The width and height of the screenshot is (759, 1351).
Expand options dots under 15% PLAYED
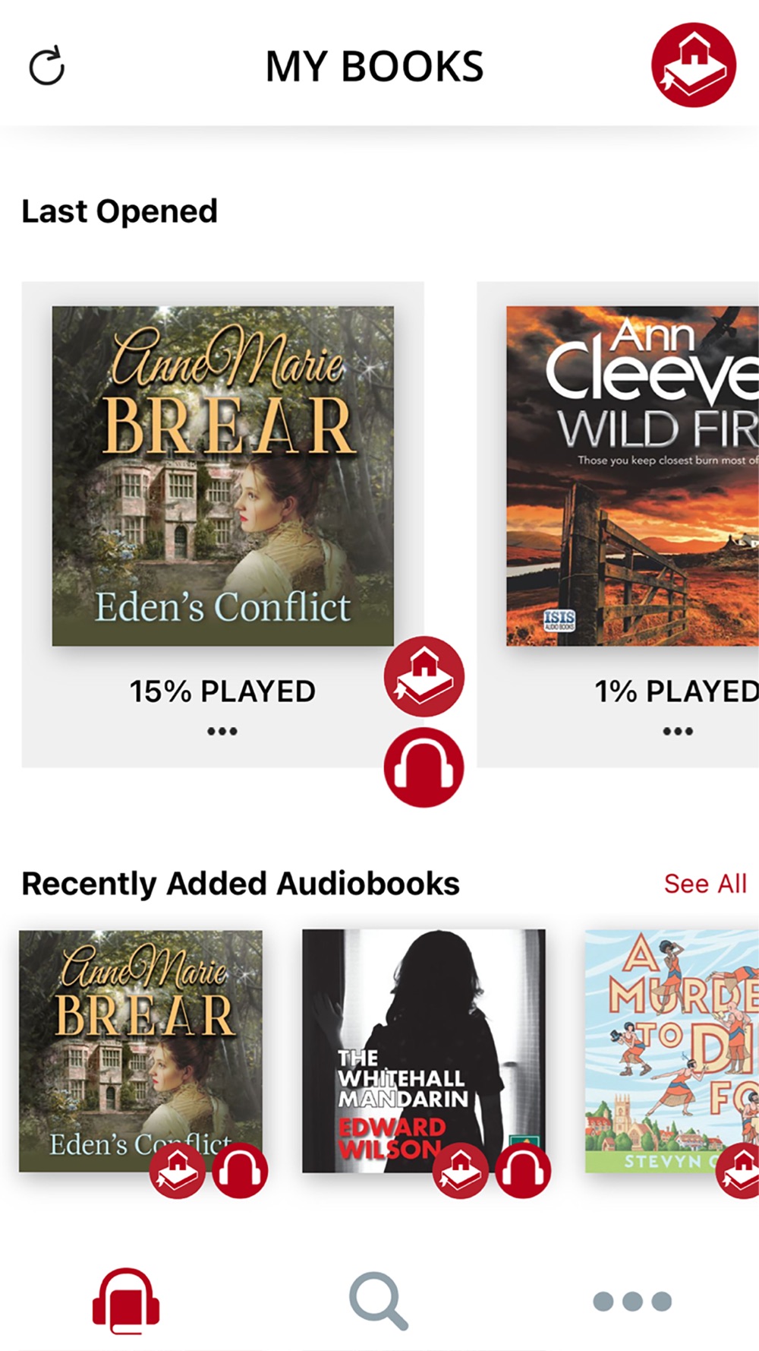[x=222, y=731]
